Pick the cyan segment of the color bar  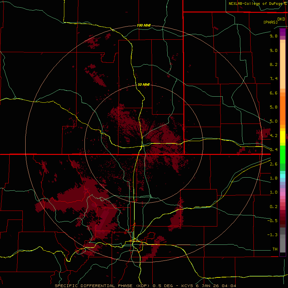pos(283,176)
